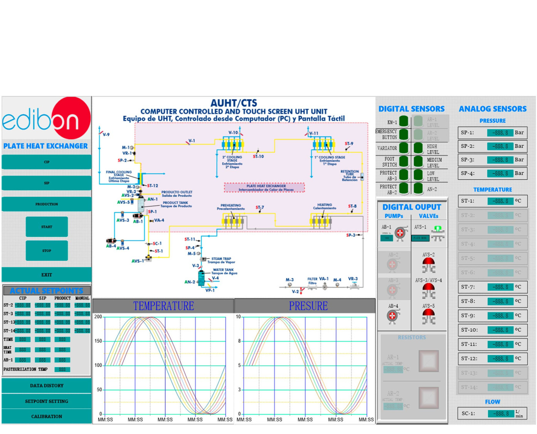Select the Production mode button
The image size is (537, 434).
pos(47,204)
